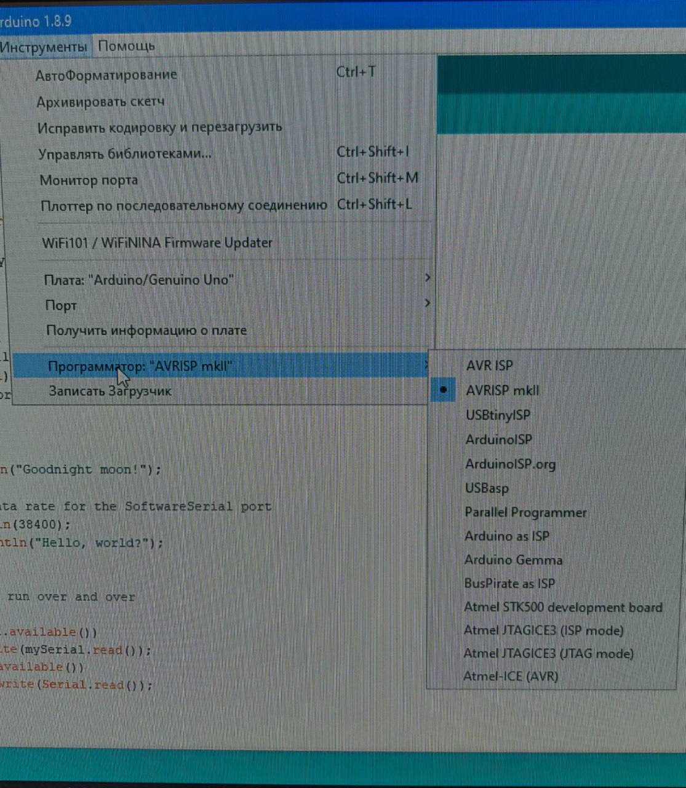Viewport: 686px width, 788px height.
Task: Choose Atmel STK500 development board
Action: pyautogui.click(x=554, y=608)
